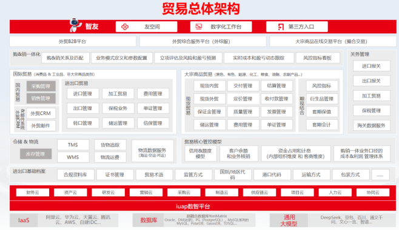Open 海关数据服务 in 关务管理
This screenshot has width=399, height=230.
pyautogui.click(x=372, y=125)
